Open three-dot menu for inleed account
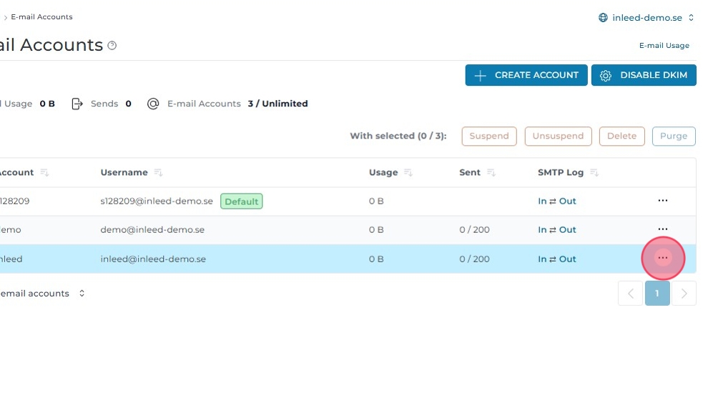 click(663, 258)
